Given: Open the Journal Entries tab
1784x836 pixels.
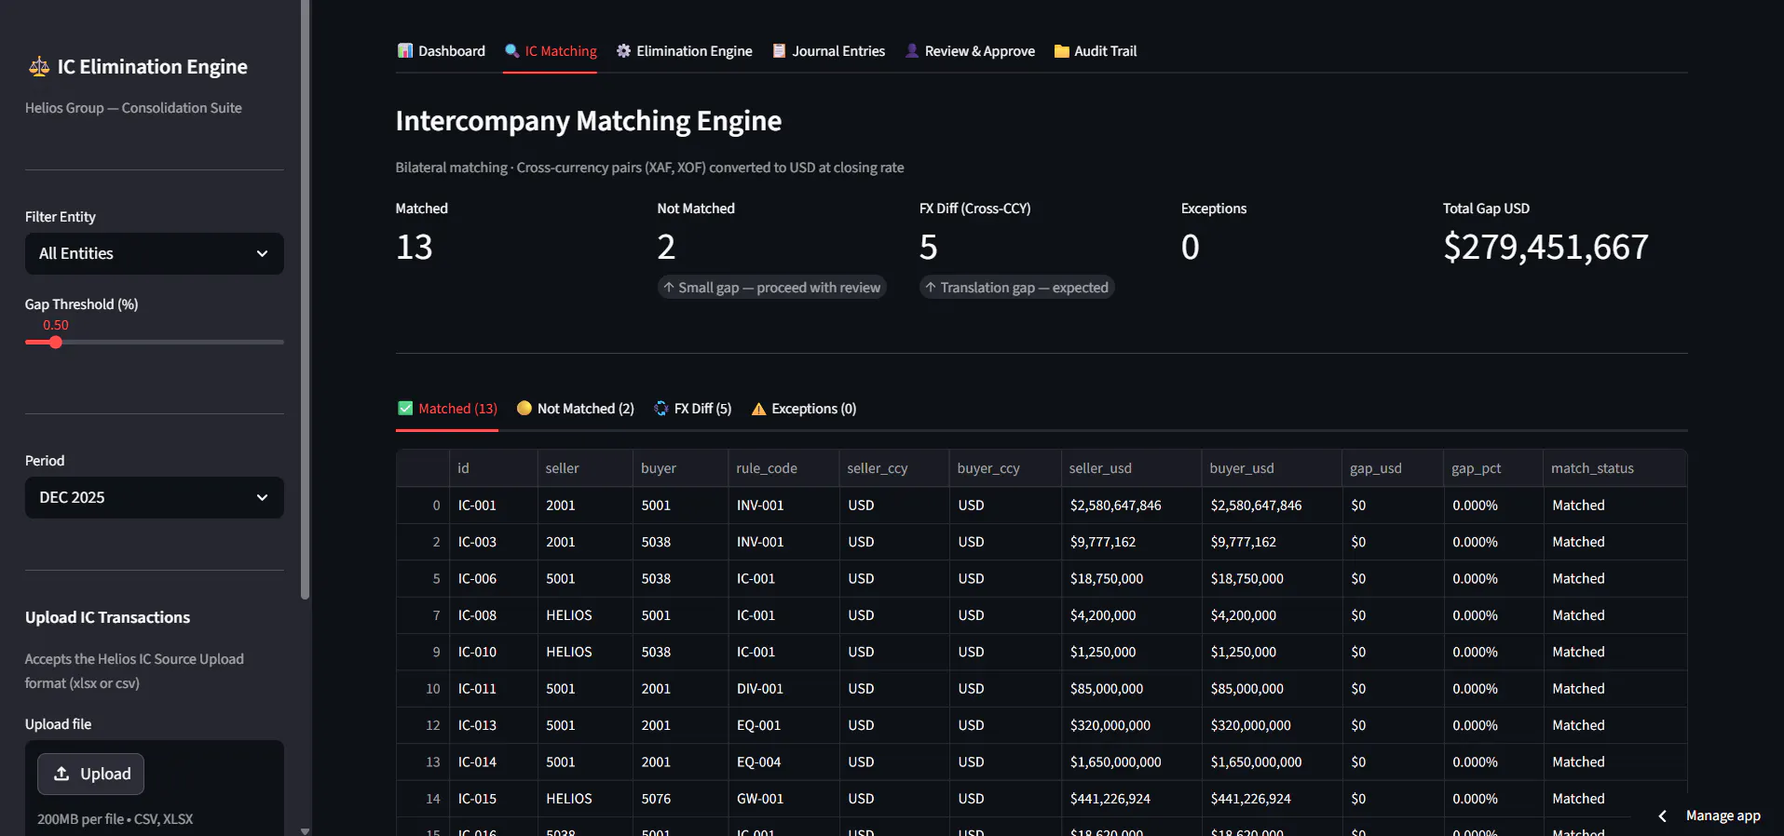Looking at the screenshot, I should [828, 50].
